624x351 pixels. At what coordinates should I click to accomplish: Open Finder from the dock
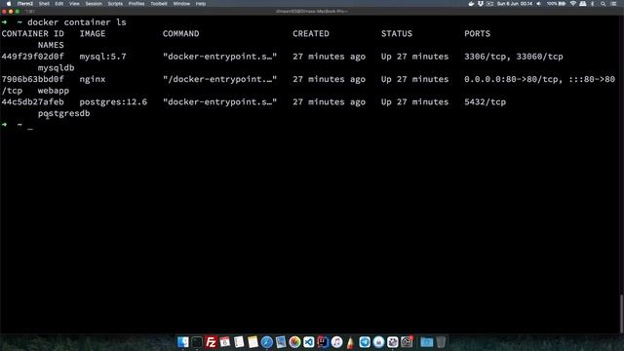pyautogui.click(x=183, y=342)
